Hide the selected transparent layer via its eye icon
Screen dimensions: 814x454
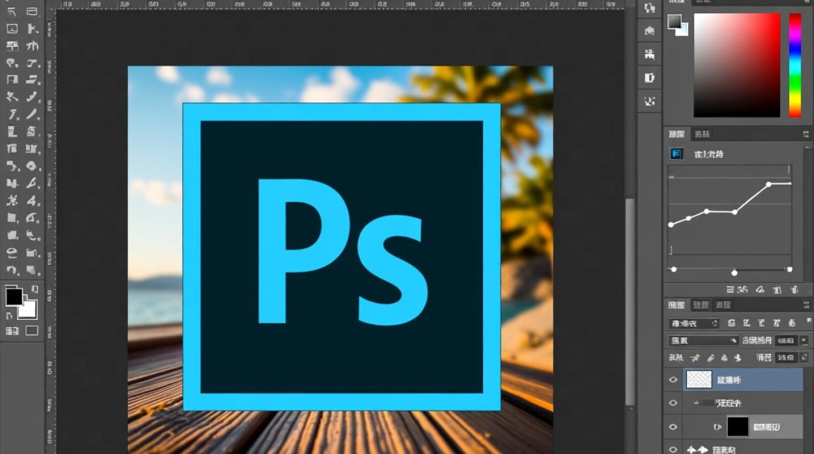click(x=673, y=380)
